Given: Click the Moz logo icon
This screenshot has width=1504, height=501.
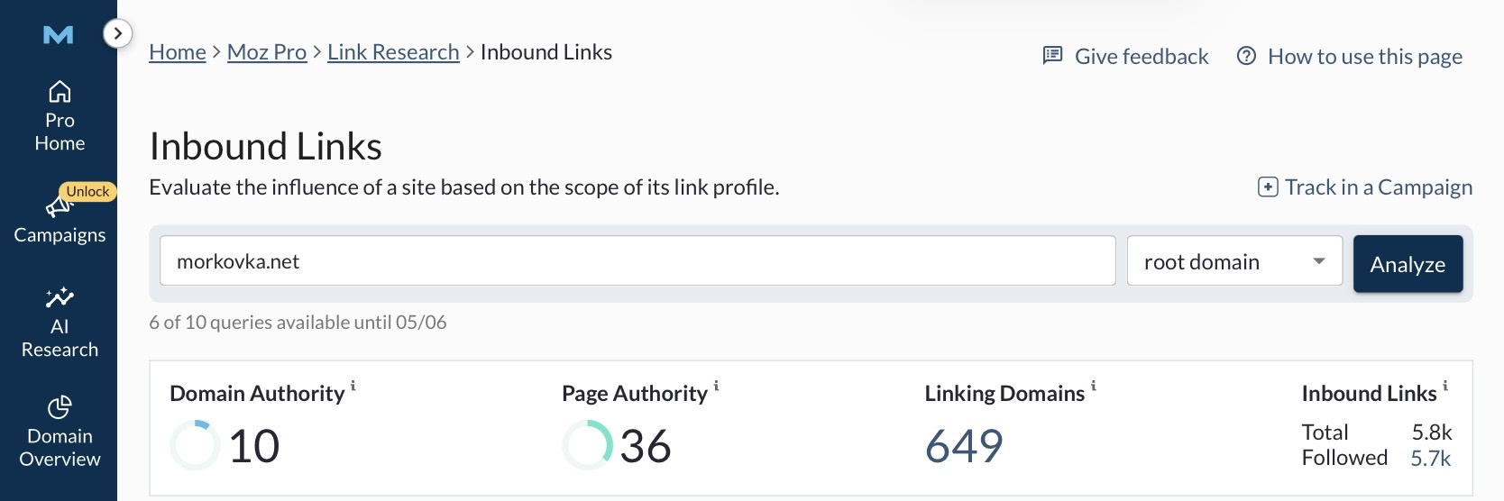Looking at the screenshot, I should [59, 35].
